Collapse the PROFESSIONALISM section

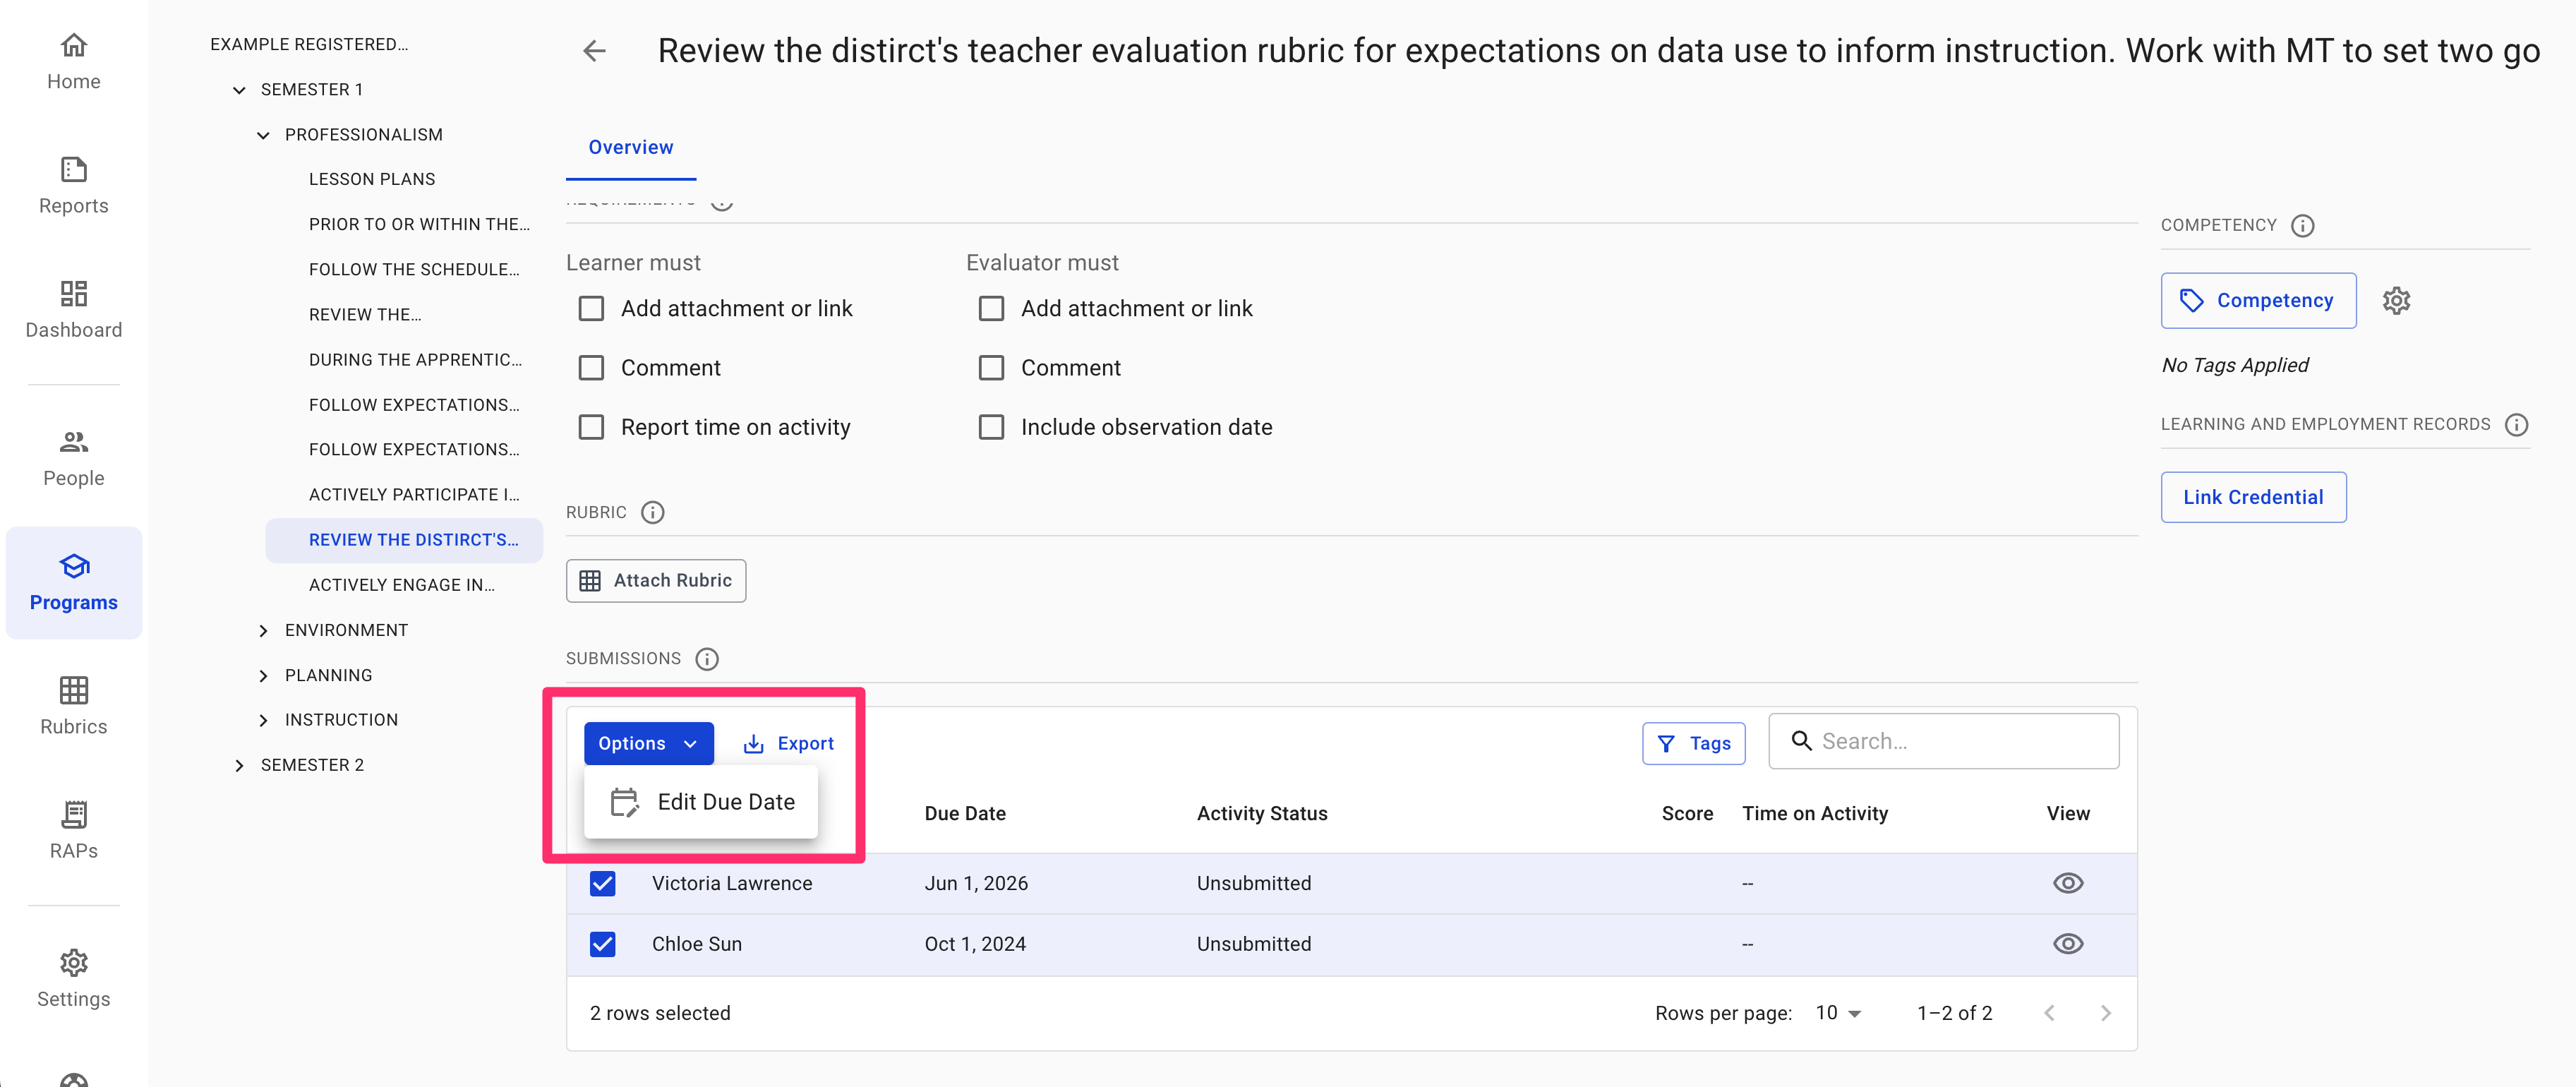[x=263, y=135]
